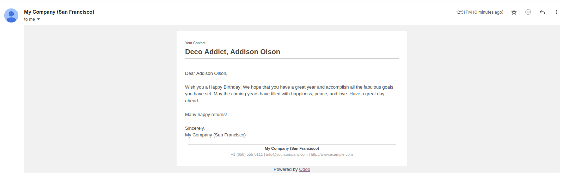
Task: Click the "Sincerely," closing line
Action: tap(195, 128)
